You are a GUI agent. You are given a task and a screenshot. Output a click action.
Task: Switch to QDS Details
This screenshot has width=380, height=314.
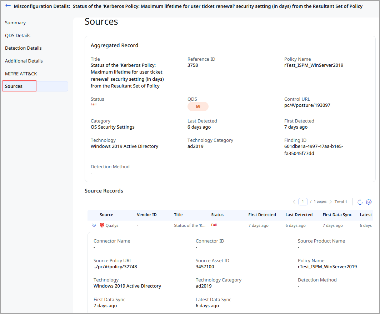tap(17, 35)
